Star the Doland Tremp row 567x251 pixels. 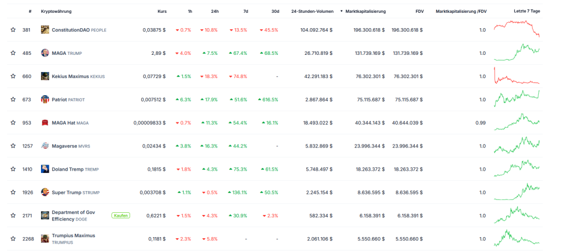pos(13,169)
